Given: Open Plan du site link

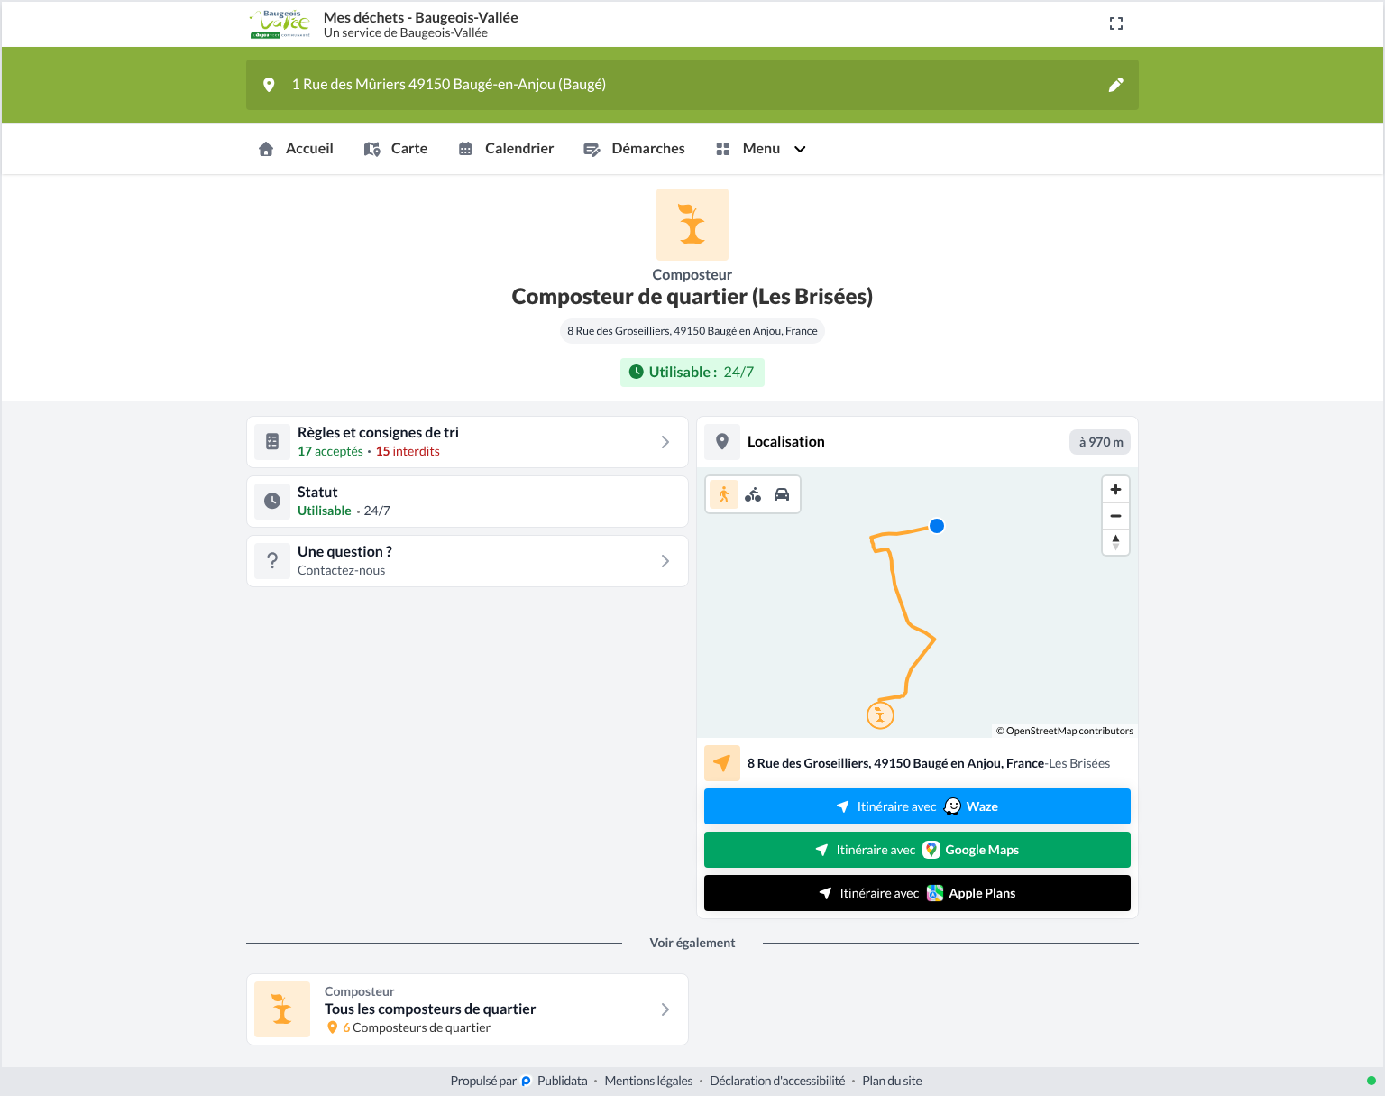Looking at the screenshot, I should [x=892, y=1081].
